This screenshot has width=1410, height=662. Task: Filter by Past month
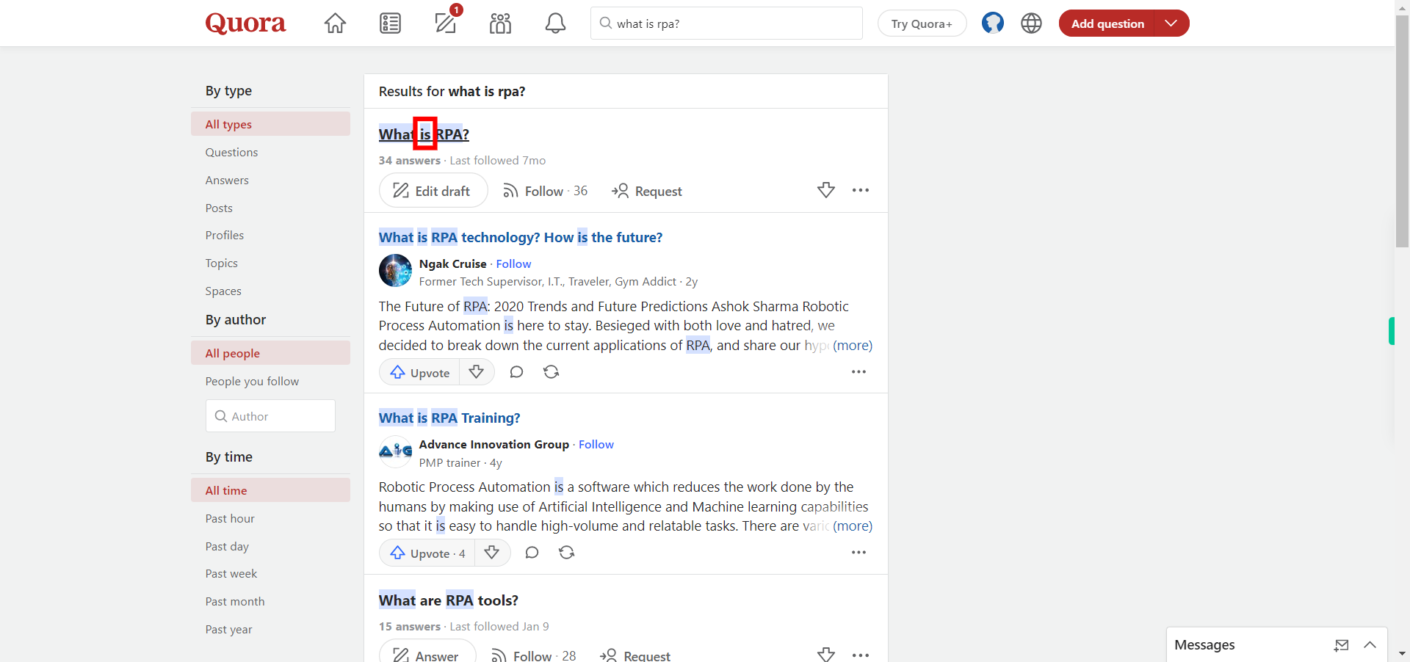270,601
